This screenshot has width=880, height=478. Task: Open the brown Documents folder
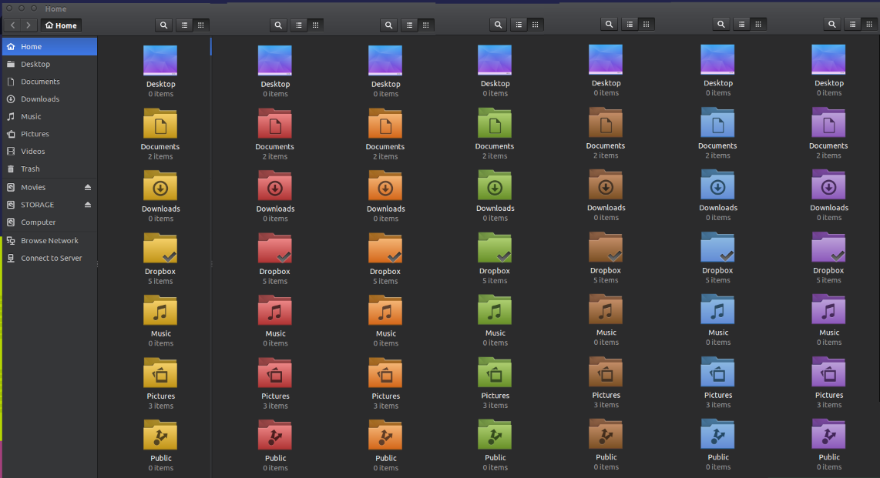point(606,122)
